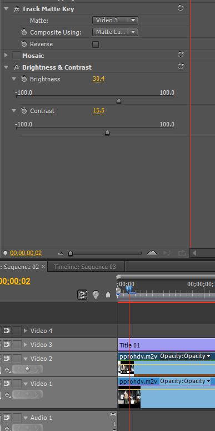
Task: Toggle animation stopwatch for Brightness
Action: pos(24,79)
